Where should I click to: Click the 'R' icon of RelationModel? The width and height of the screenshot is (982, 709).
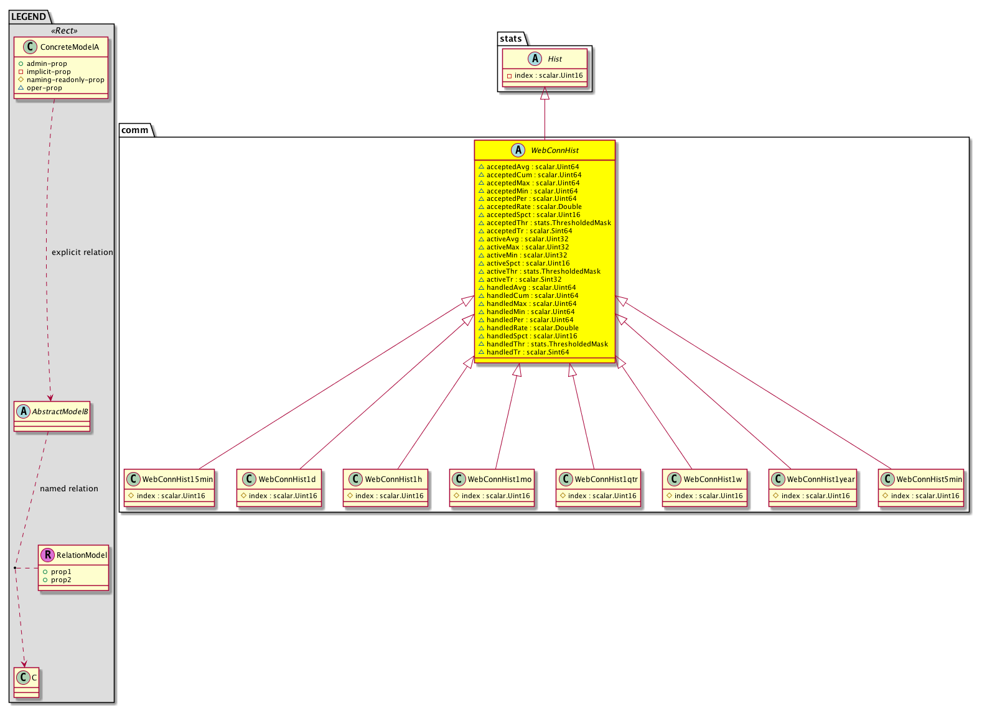point(47,555)
